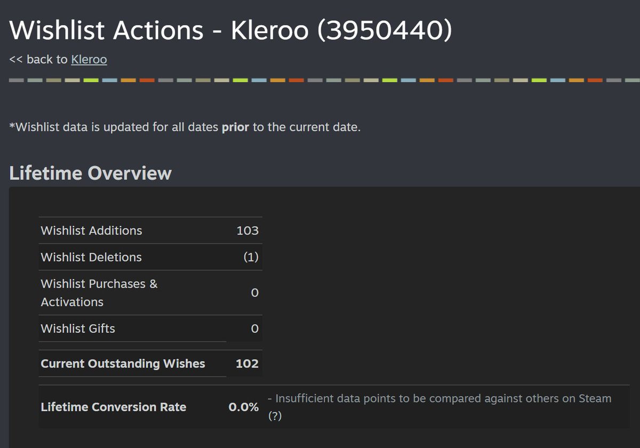Select the Wishlist Gifts label
640x448 pixels.
pos(78,329)
